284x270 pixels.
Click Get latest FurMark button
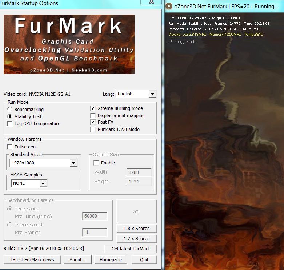[131, 249]
